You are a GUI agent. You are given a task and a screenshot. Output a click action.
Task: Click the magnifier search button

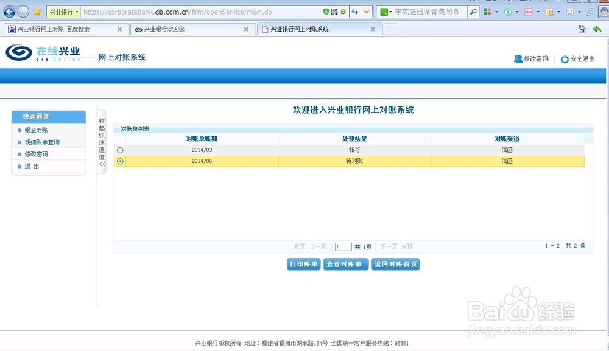[x=473, y=12]
